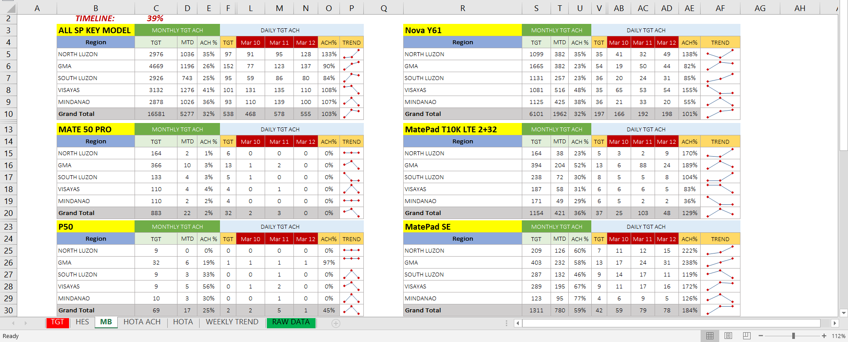848x342 pixels.
Task: Click the zoom in plus button
Action: click(x=824, y=336)
